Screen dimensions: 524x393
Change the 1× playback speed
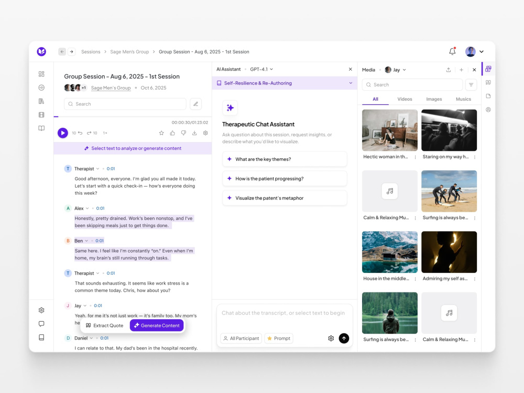[105, 133]
